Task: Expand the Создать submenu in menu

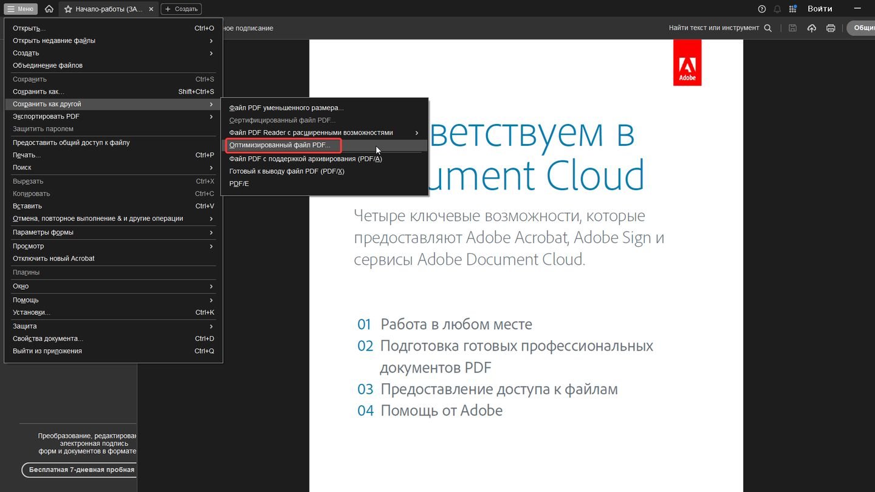Action: coord(114,53)
